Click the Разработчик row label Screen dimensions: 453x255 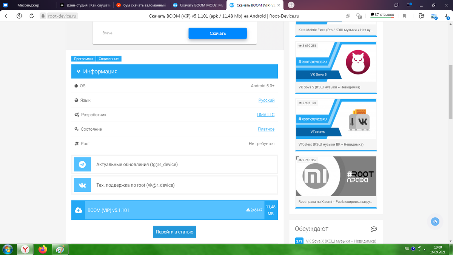pos(94,114)
